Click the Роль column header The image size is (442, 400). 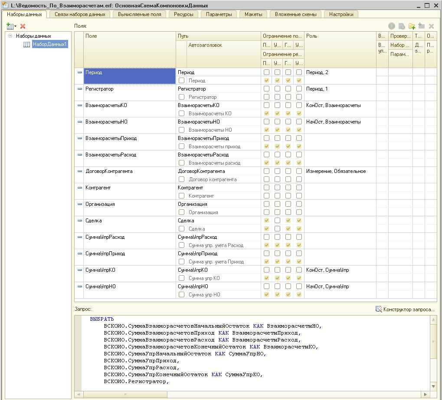[340, 49]
